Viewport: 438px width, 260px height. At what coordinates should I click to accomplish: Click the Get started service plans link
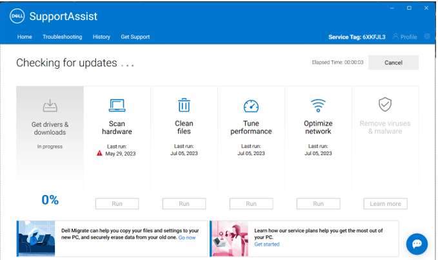pos(267,245)
